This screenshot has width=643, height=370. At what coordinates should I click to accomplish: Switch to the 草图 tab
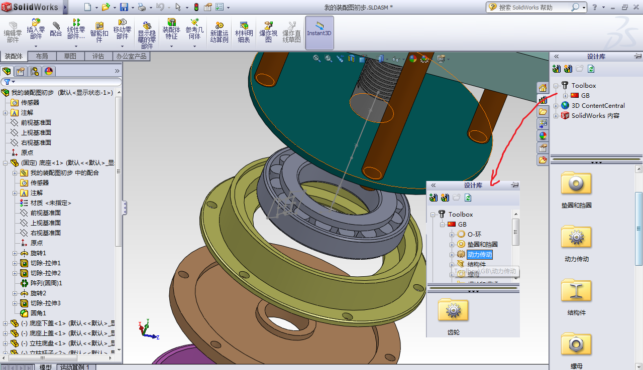[70, 56]
